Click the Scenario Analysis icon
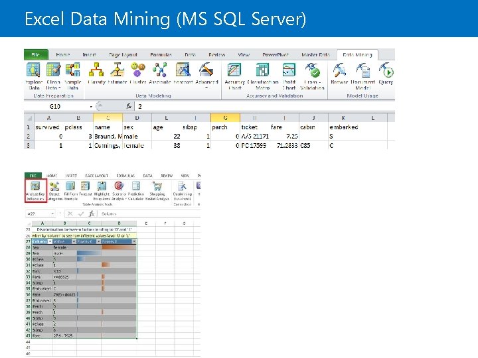 pos(119,190)
